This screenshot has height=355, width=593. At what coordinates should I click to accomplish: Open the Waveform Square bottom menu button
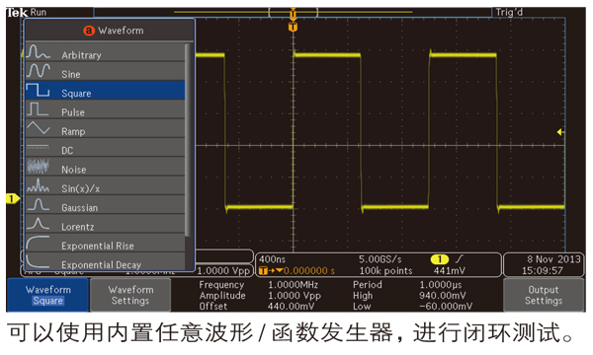[x=47, y=295]
